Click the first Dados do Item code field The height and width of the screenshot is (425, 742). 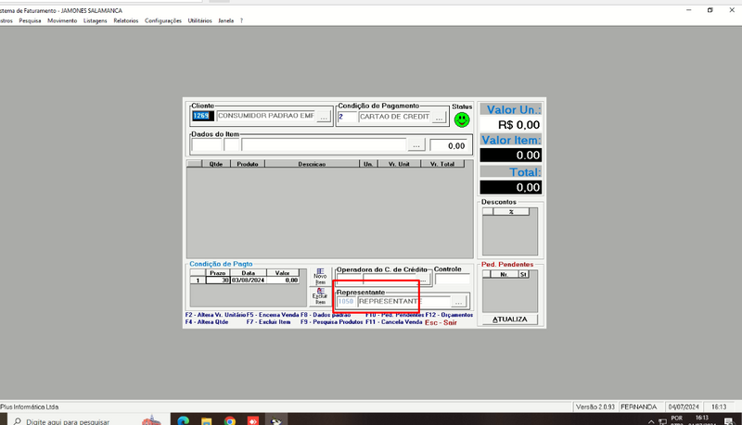click(x=207, y=145)
